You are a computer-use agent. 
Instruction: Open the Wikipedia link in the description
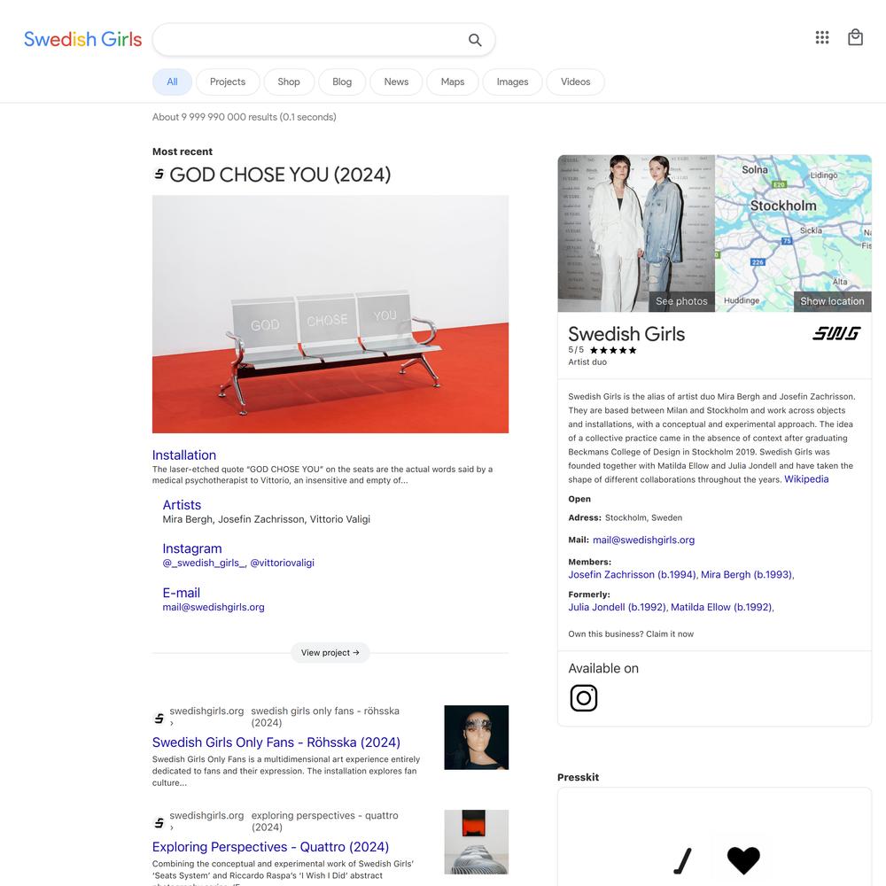pyautogui.click(x=806, y=479)
